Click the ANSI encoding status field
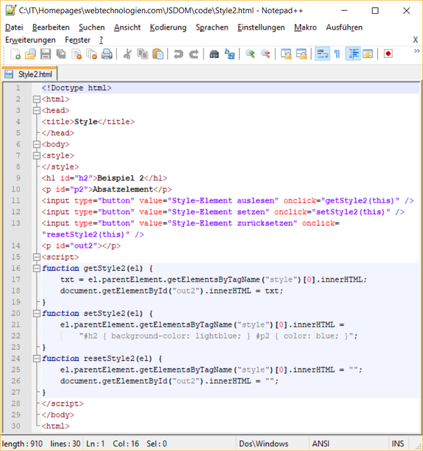423x451 pixels. (x=349, y=443)
